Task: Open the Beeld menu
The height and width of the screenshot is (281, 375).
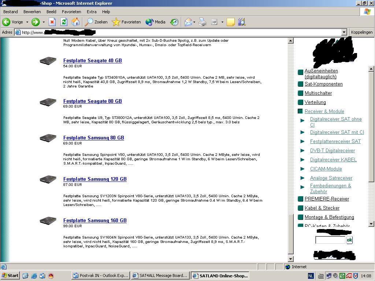Action: tap(51, 12)
